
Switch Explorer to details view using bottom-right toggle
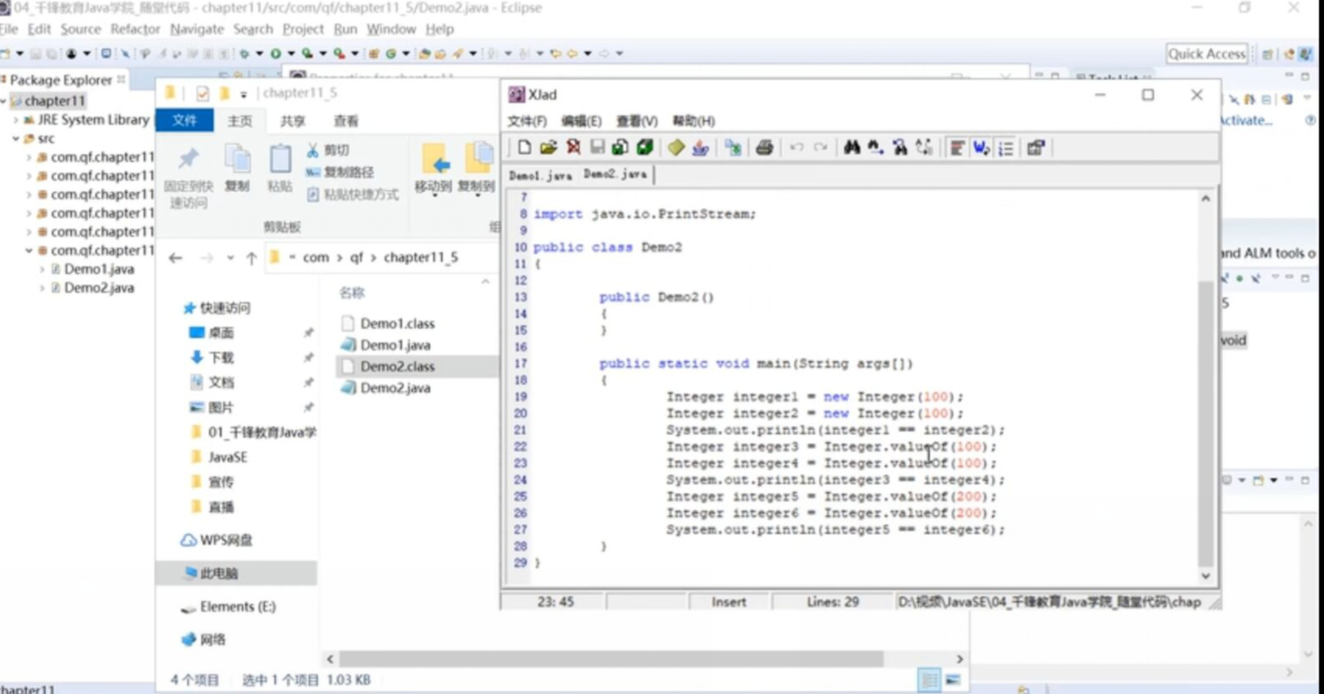[929, 681]
